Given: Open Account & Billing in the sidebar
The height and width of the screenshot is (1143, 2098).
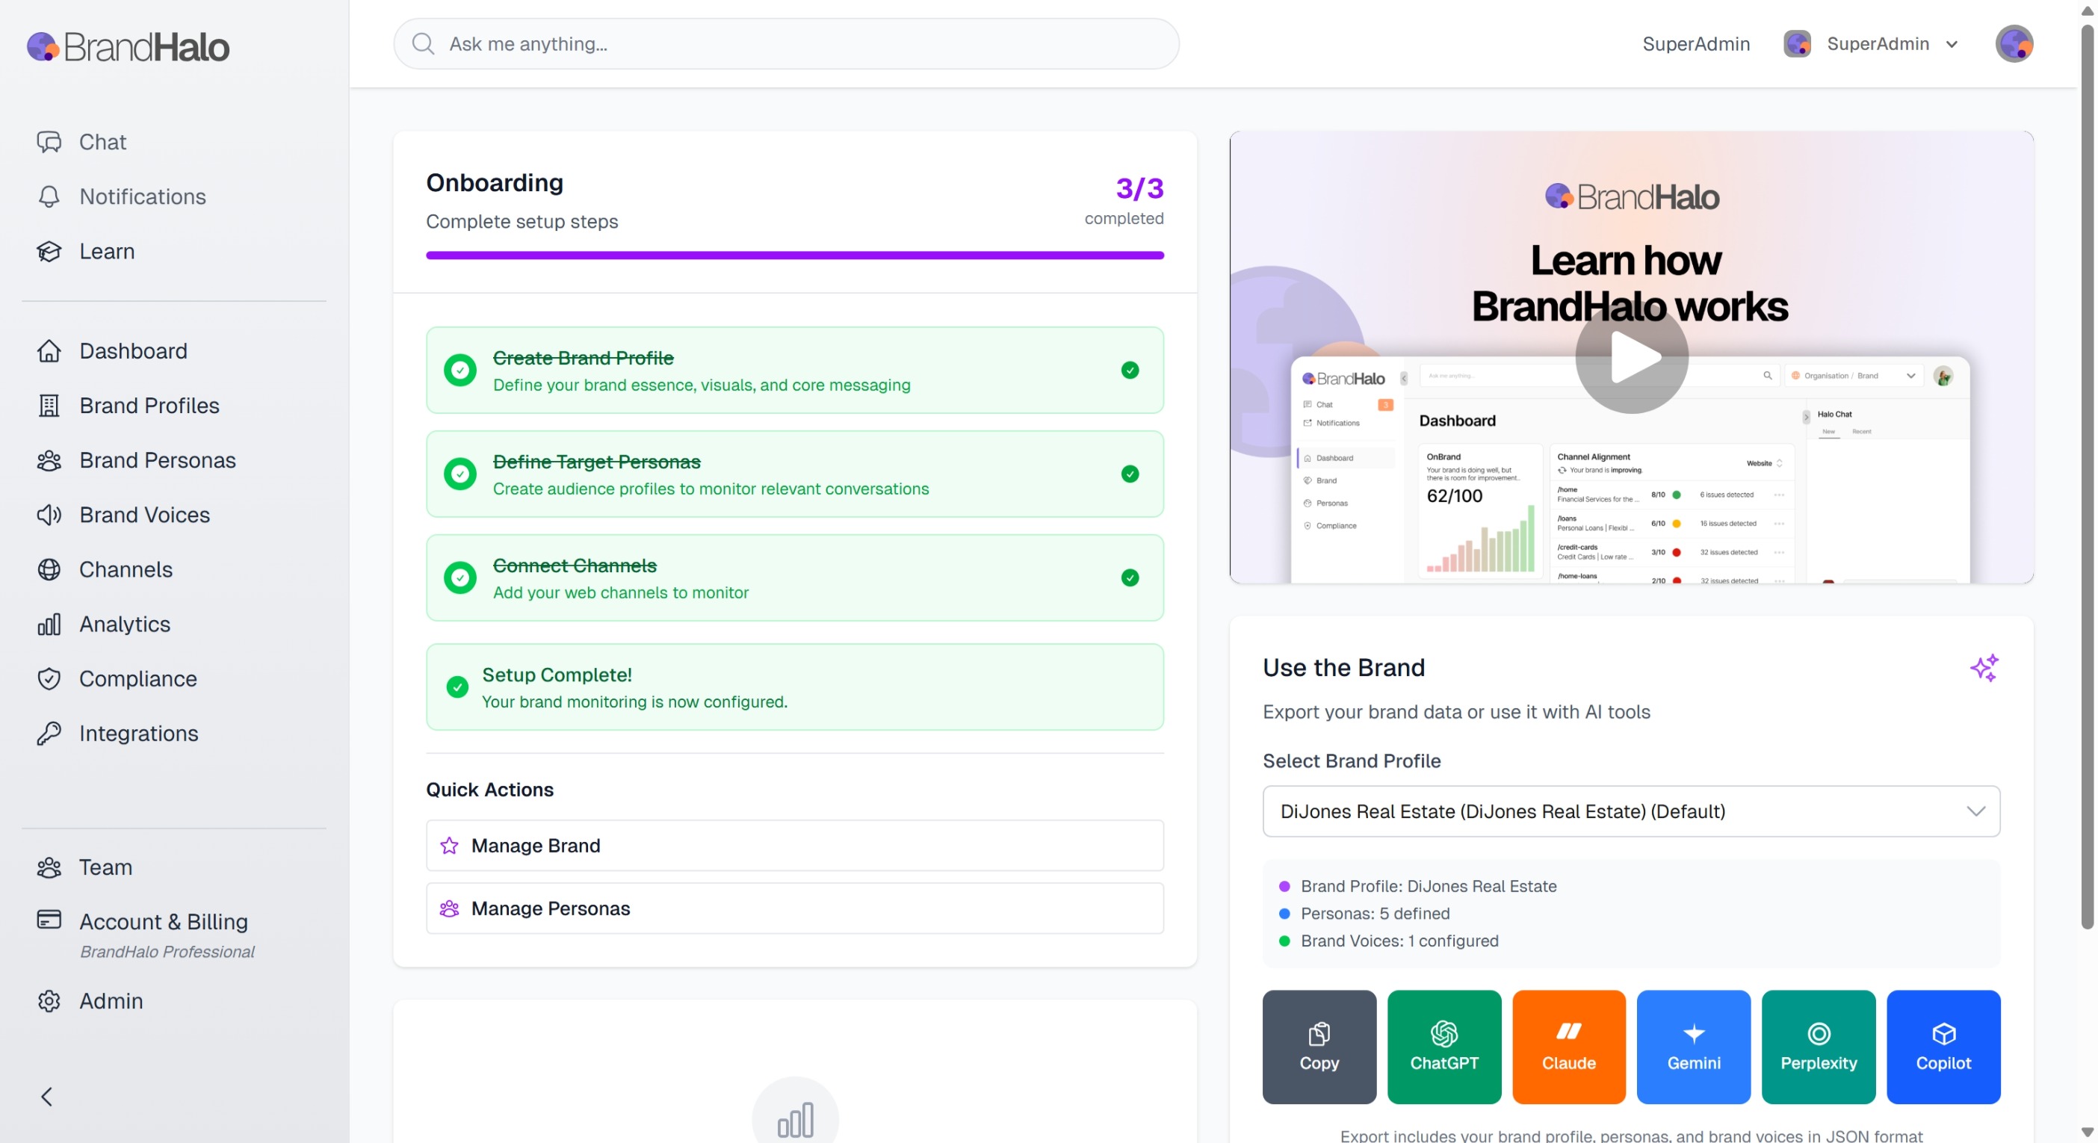Looking at the screenshot, I should tap(163, 920).
